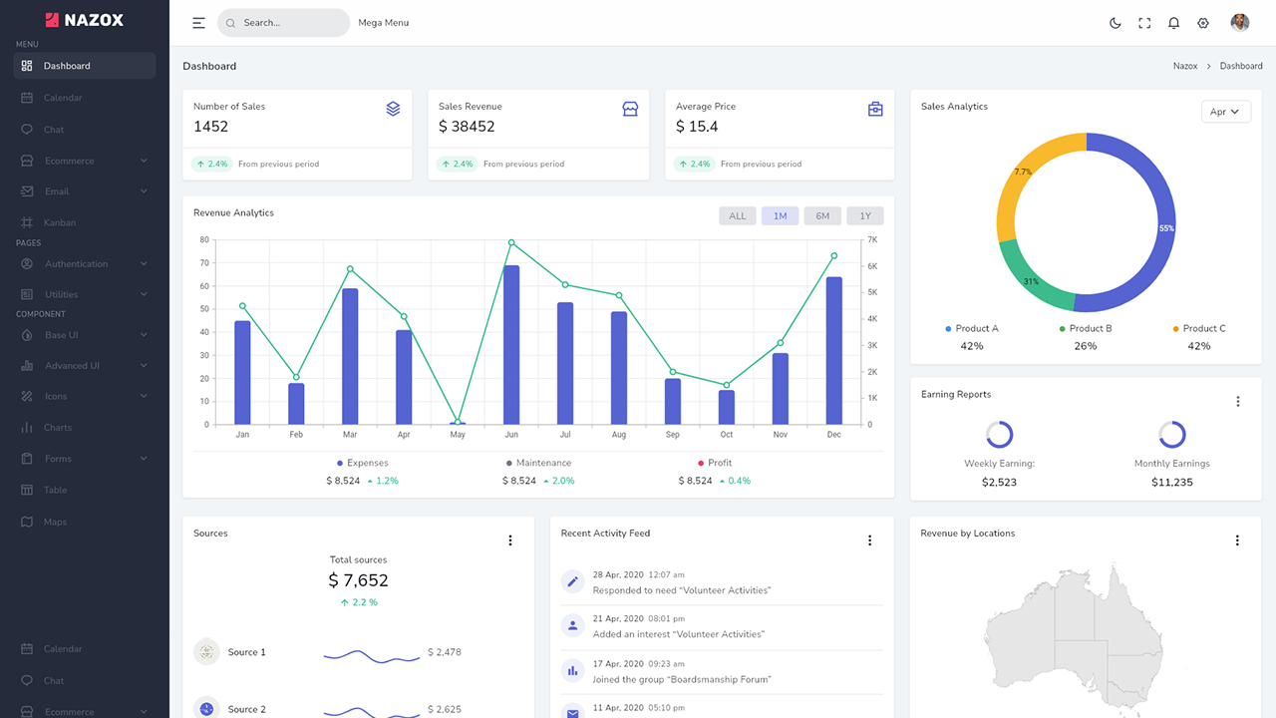Open the notifications bell
The height and width of the screenshot is (718, 1276).
pos(1173,22)
